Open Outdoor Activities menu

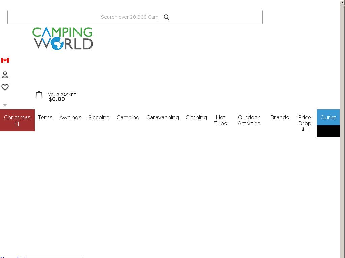[249, 120]
